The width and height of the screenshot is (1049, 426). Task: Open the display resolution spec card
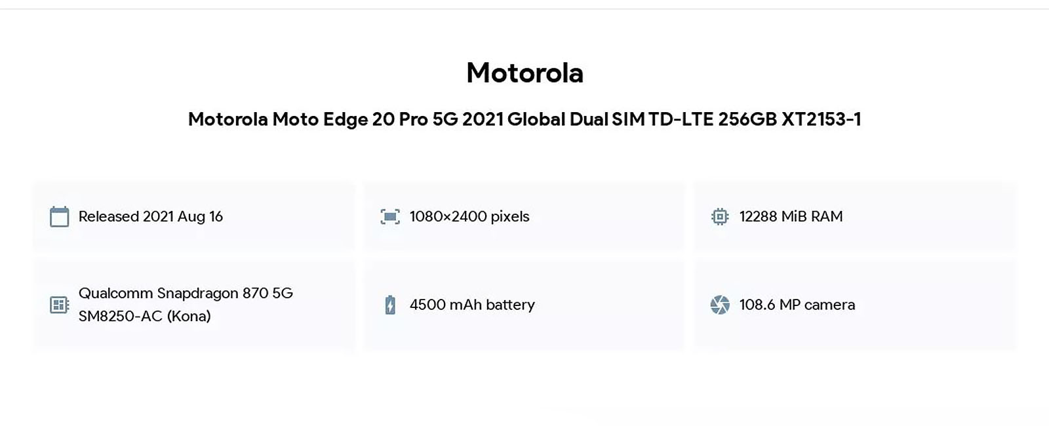pyautogui.click(x=524, y=216)
